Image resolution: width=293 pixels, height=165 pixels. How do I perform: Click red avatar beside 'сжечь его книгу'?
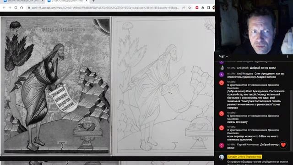point(222,114)
